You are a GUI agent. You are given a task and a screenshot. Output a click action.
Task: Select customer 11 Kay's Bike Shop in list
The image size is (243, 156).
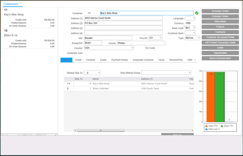pyautogui.click(x=30, y=18)
